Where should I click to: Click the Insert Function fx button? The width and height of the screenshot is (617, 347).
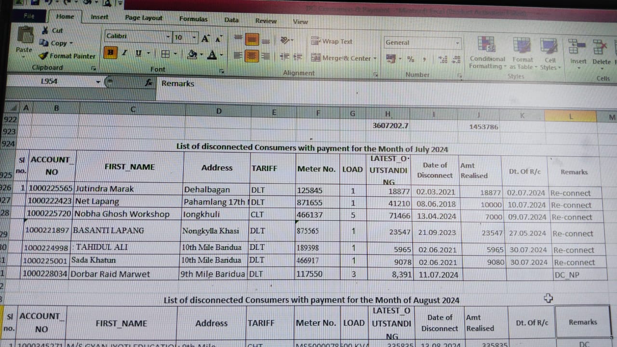coord(148,83)
